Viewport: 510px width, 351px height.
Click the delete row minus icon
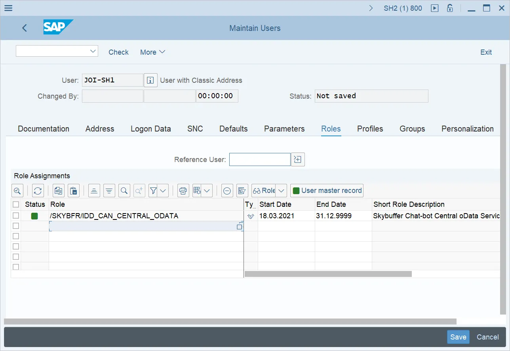tap(227, 191)
